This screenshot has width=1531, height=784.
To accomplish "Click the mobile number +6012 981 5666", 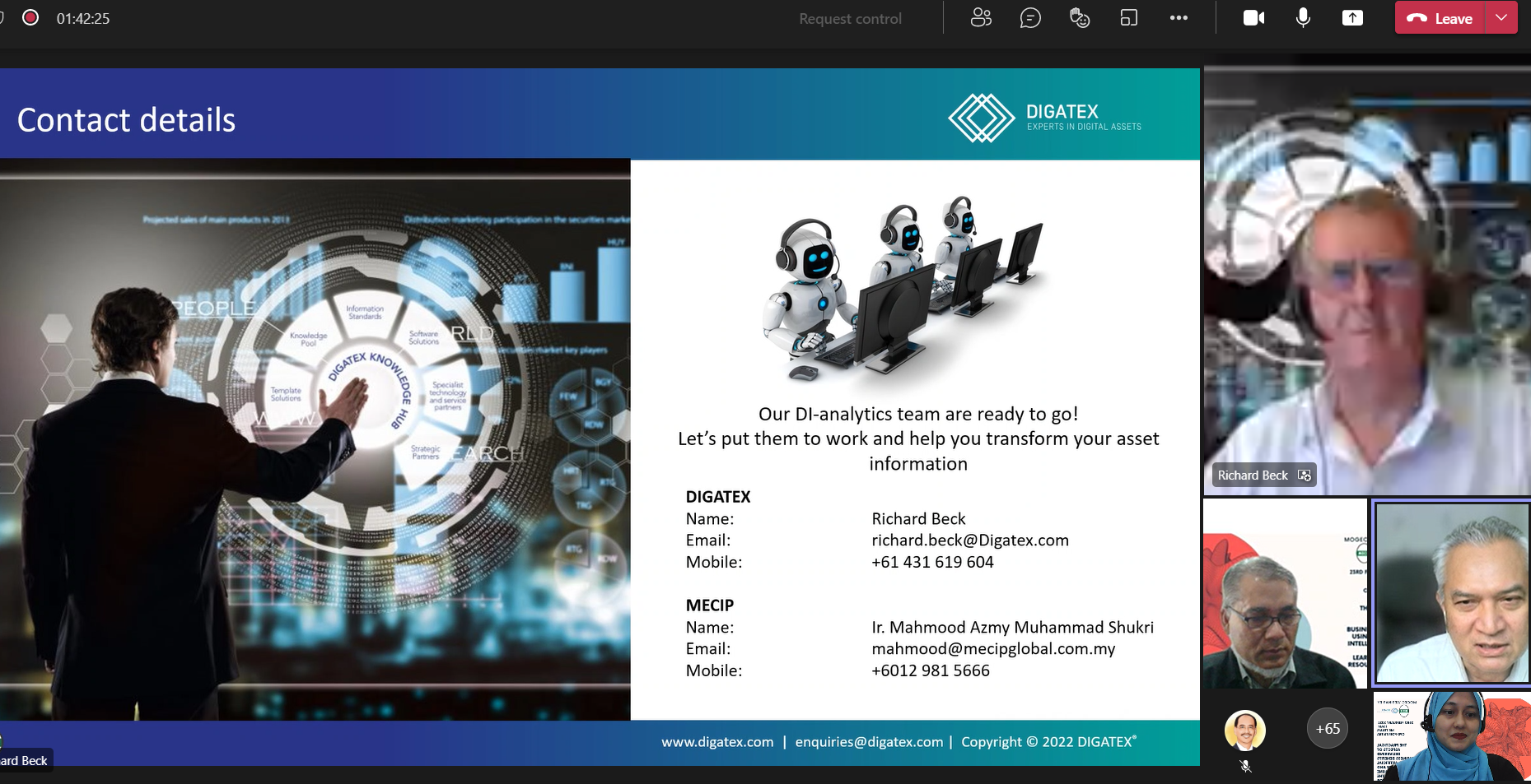I will (x=931, y=670).
